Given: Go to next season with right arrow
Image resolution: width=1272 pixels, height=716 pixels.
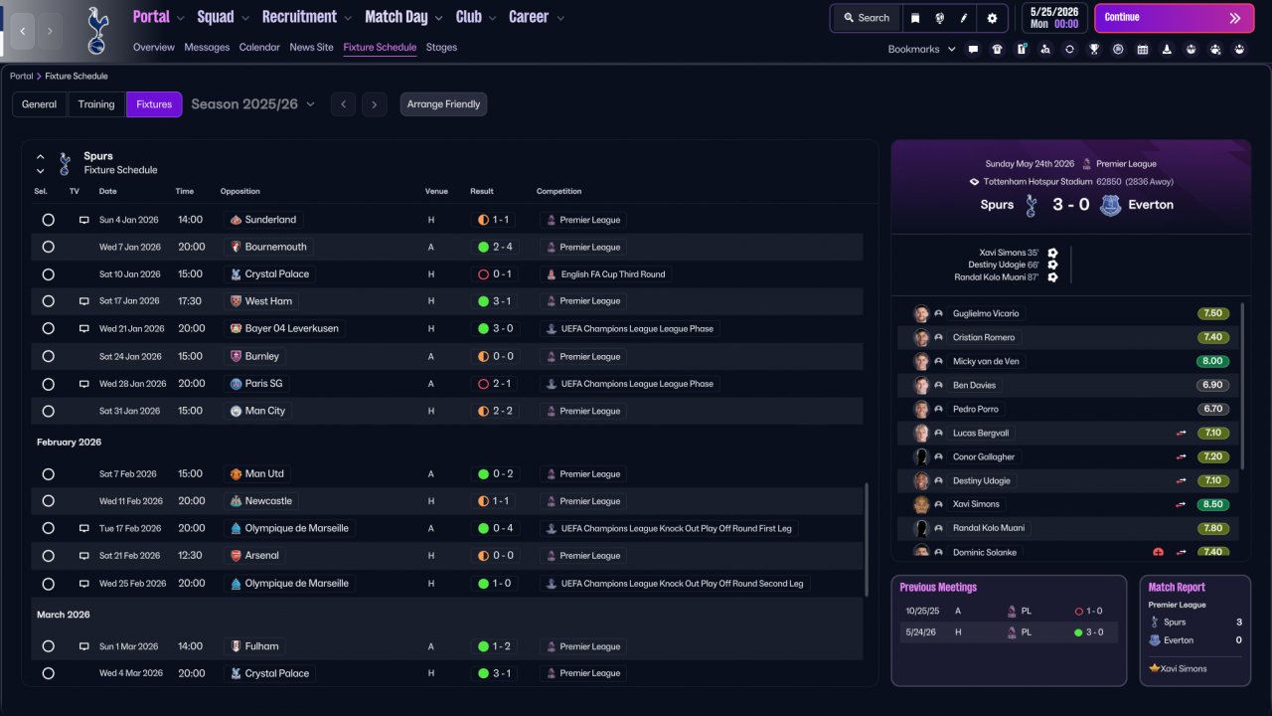Looking at the screenshot, I should click(x=374, y=104).
